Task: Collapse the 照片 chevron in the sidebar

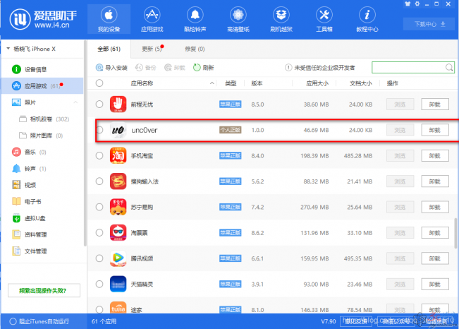Action: [75, 102]
